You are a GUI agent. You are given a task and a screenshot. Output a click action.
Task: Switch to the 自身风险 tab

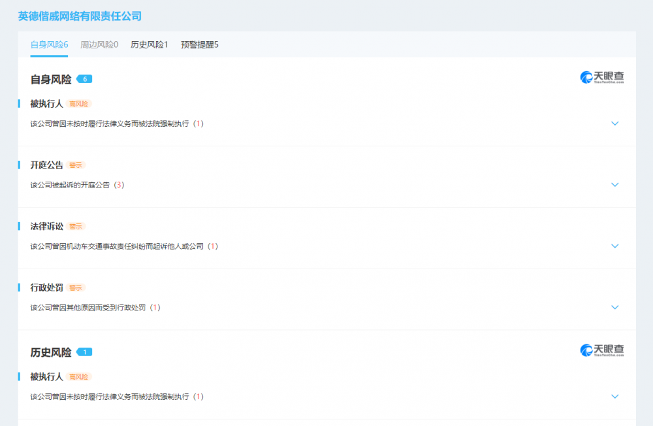click(49, 45)
